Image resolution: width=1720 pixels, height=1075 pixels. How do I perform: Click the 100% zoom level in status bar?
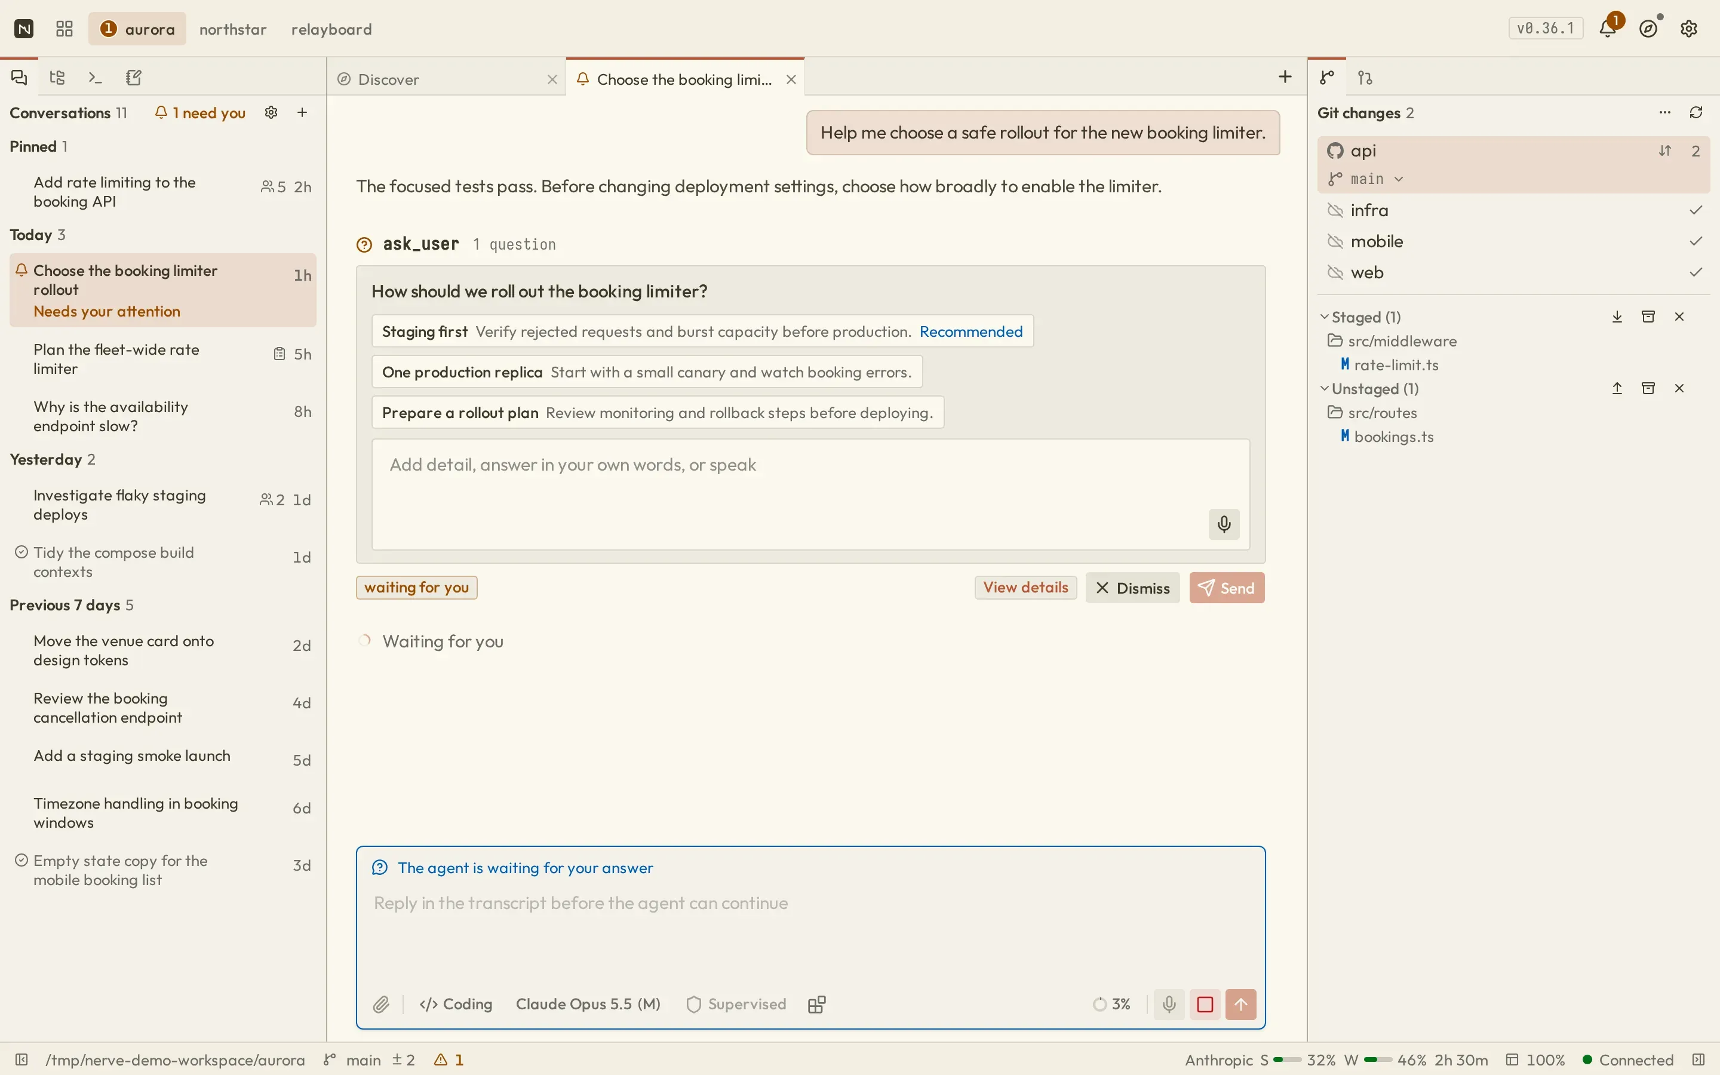tap(1535, 1060)
